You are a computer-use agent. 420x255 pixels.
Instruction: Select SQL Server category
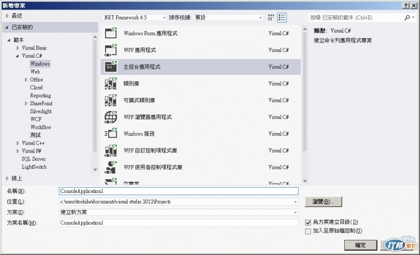pyautogui.click(x=34, y=159)
